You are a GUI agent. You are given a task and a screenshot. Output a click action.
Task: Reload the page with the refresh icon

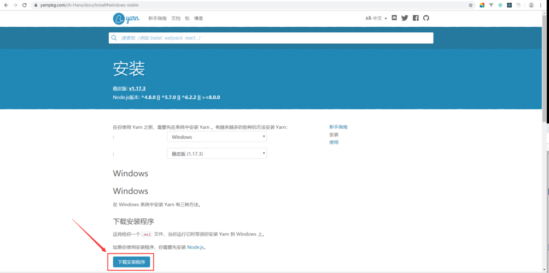coord(25,5)
